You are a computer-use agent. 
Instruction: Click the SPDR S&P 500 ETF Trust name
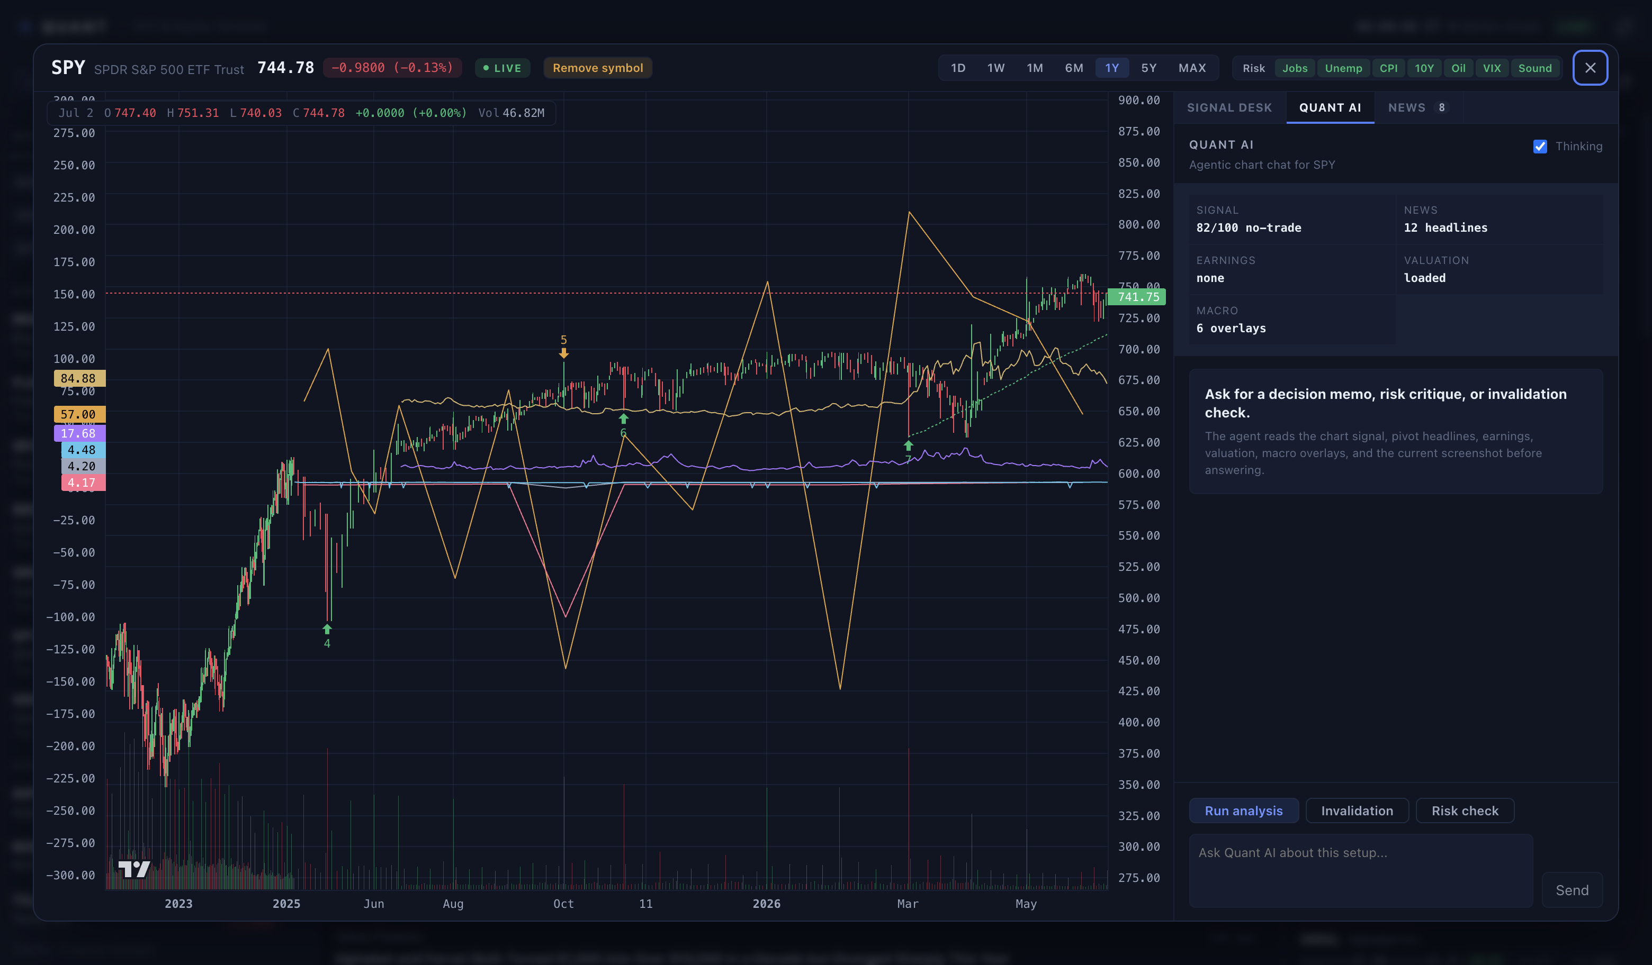click(169, 69)
